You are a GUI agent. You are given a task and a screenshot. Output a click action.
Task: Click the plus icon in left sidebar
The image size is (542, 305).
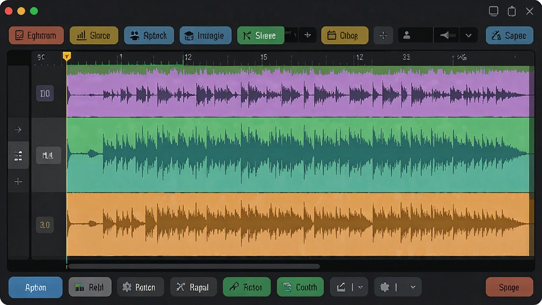[18, 181]
